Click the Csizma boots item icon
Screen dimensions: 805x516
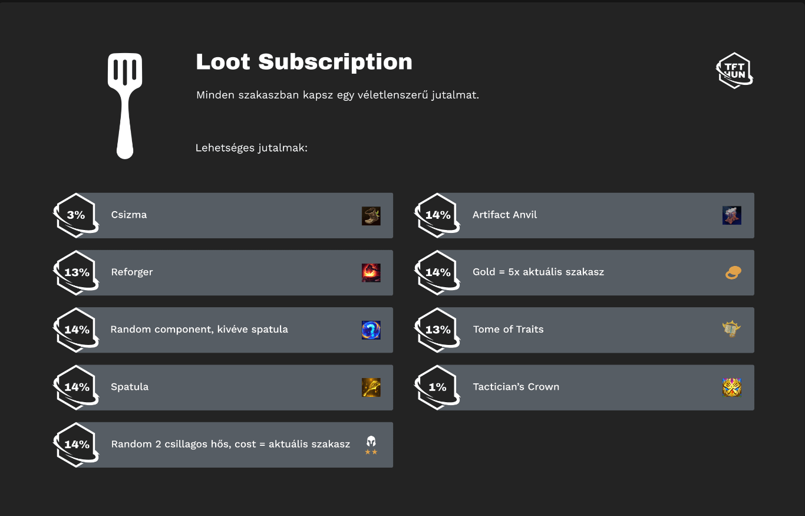371,216
